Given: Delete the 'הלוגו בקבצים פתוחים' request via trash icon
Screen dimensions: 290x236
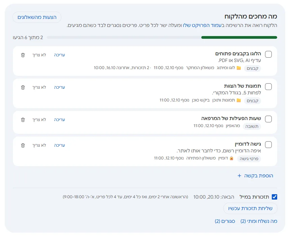Looking at the screenshot, I should click(x=23, y=55).
